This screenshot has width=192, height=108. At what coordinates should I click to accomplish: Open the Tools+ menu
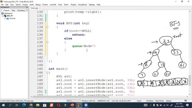click(x=66, y=4)
